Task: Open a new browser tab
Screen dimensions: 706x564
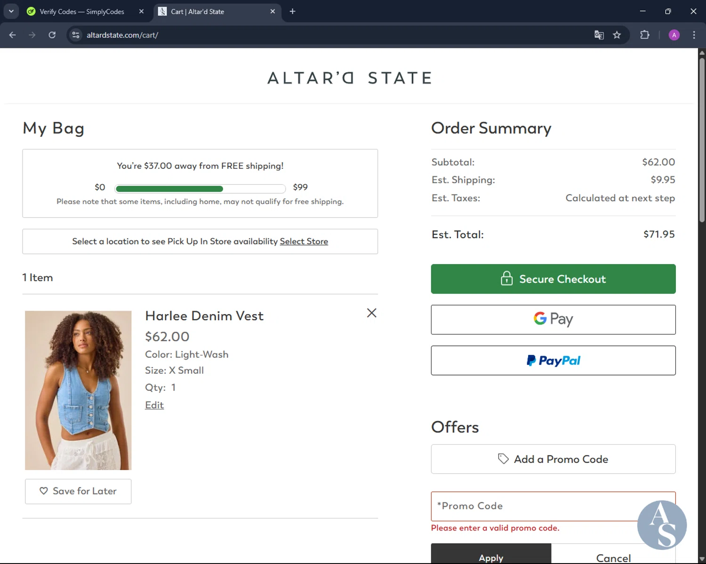Action: 292,11
